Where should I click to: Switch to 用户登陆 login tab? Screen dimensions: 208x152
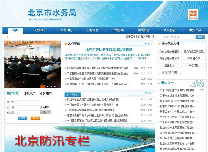pos(13,93)
